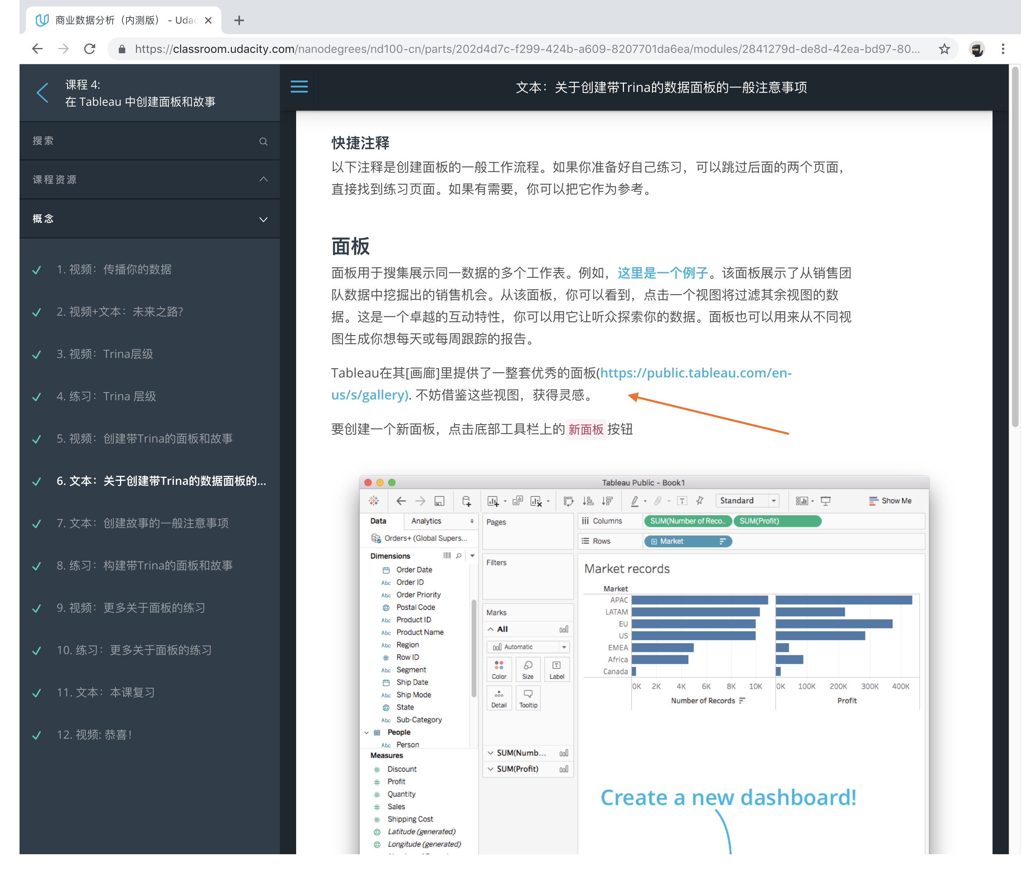The image size is (1021, 877).
Task: Switch to the Analytics tab
Action: coord(426,521)
